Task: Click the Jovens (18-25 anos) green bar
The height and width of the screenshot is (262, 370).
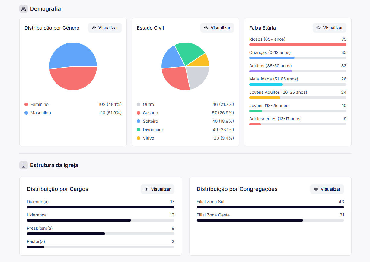Action: 298,111
